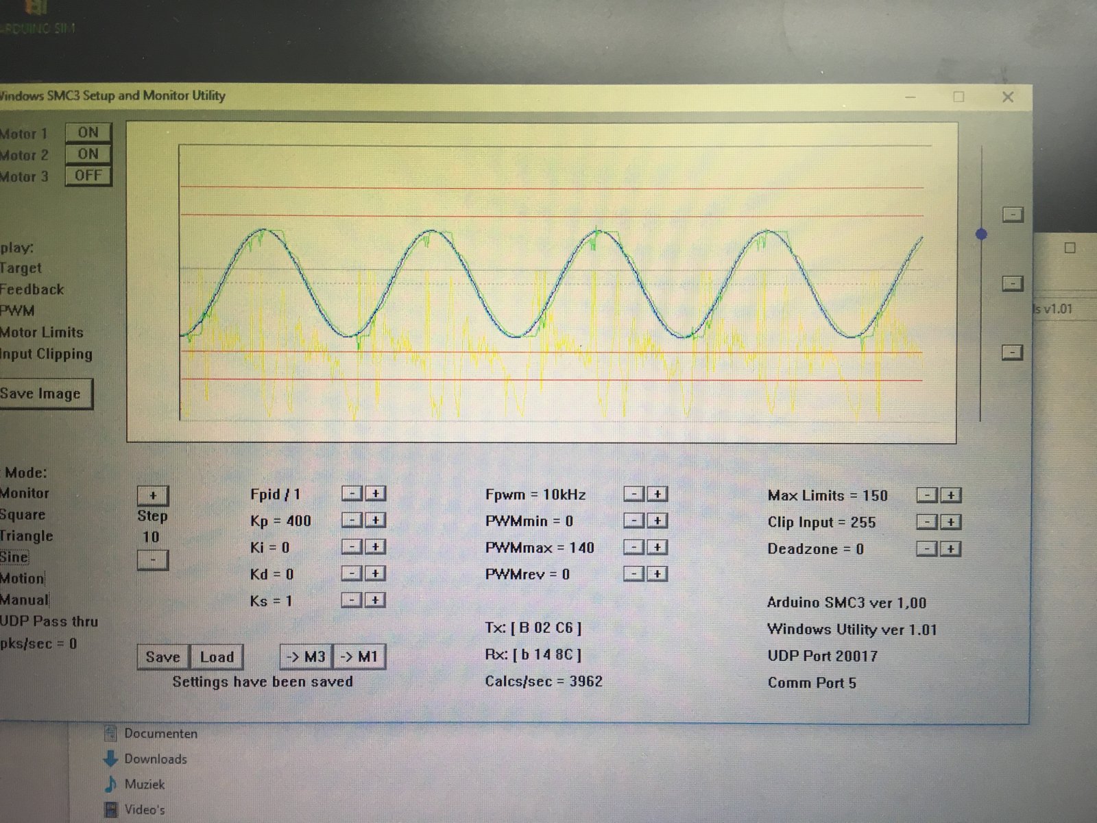The width and height of the screenshot is (1097, 823).
Task: Open Downloads folder in Explorer window
Action: [145, 759]
